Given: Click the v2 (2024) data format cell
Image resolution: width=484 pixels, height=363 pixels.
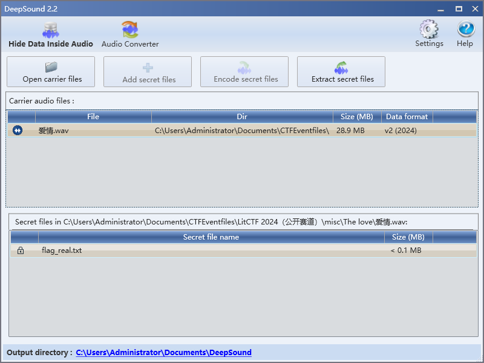Looking at the screenshot, I should (401, 131).
